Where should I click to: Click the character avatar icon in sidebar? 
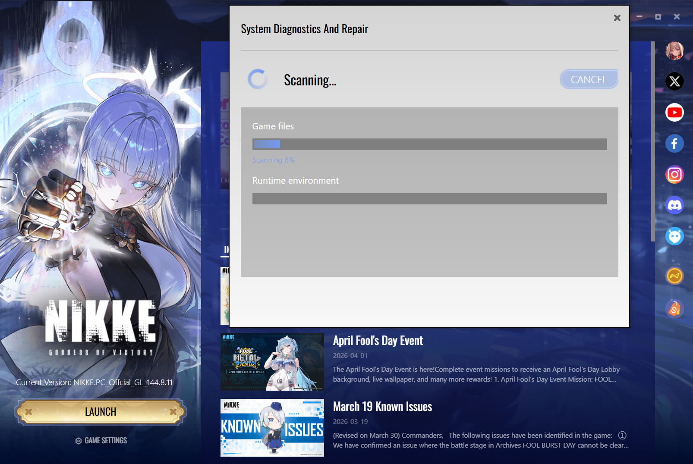[x=674, y=50]
